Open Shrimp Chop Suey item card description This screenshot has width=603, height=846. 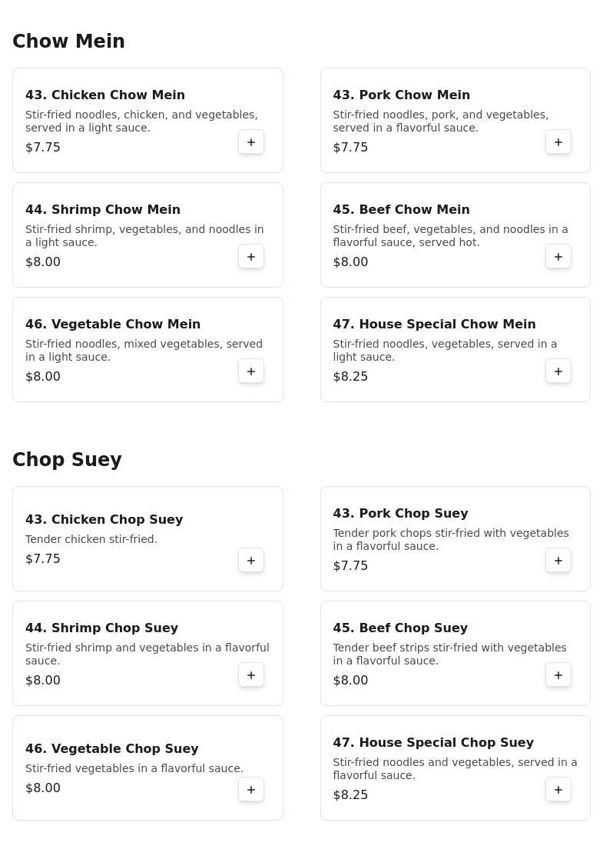coord(147,654)
